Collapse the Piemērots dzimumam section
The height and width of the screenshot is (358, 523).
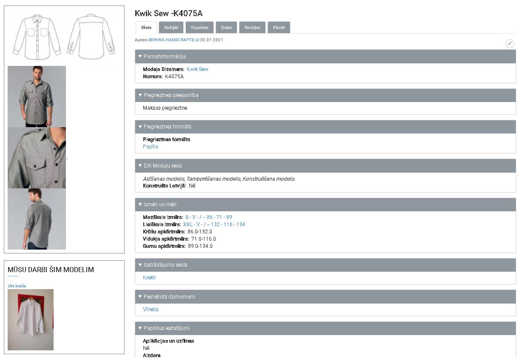click(x=325, y=297)
